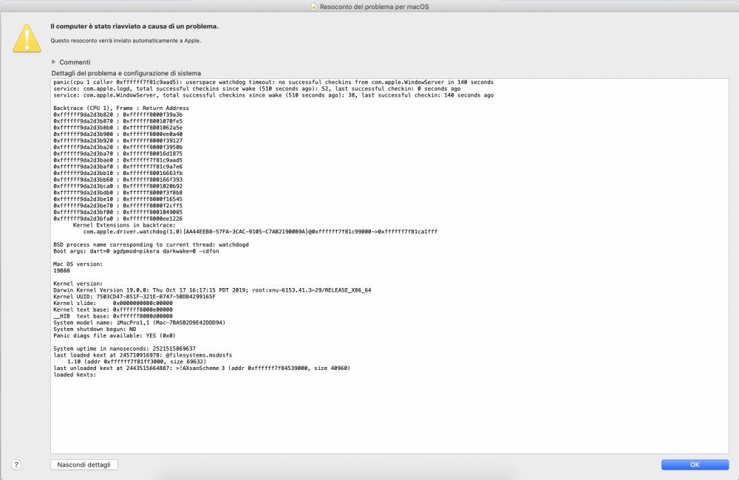Expand the Commenti disclosure triangle
739x480 pixels.
coord(54,62)
